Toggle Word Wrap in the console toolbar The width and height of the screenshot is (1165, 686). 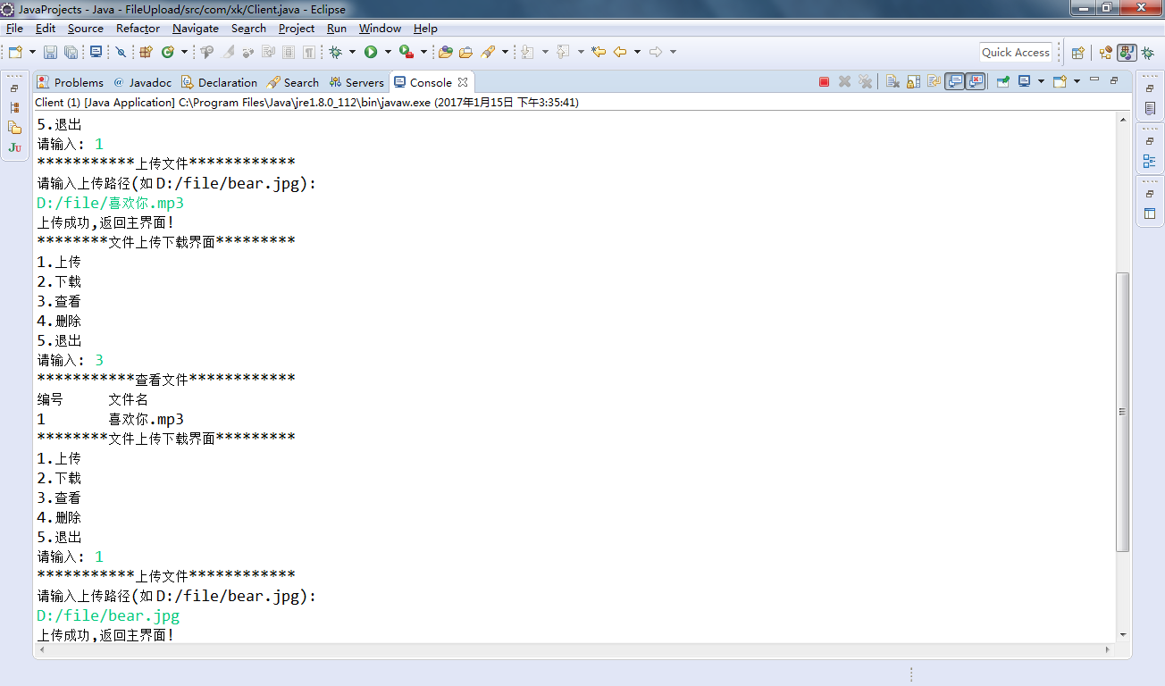[x=934, y=81]
